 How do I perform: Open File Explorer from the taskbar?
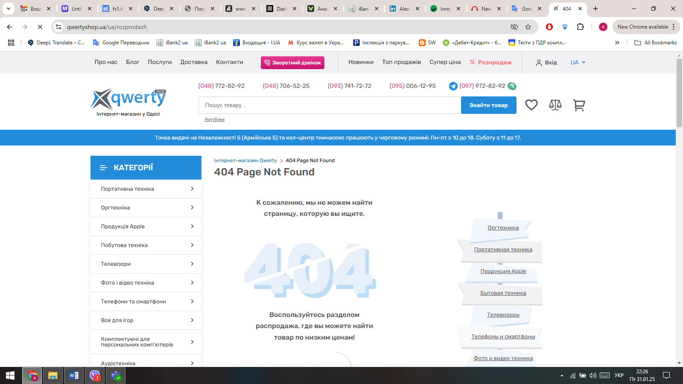(x=53, y=375)
